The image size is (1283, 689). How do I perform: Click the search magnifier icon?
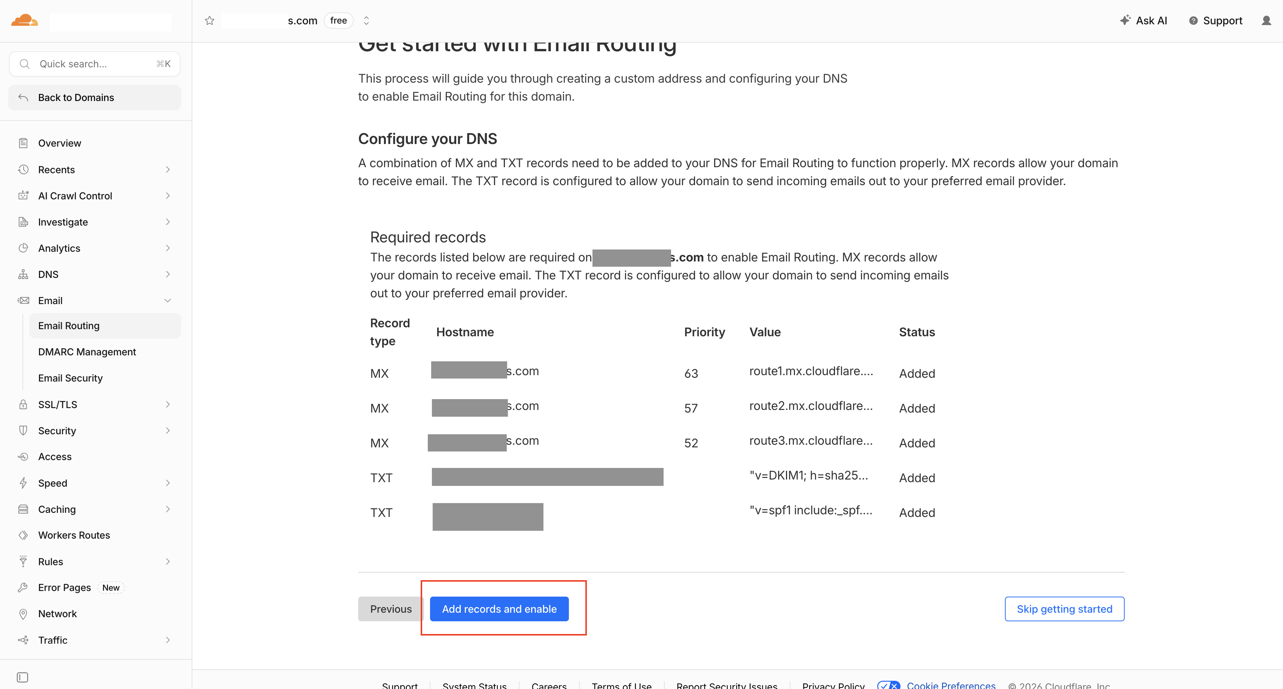coord(24,64)
